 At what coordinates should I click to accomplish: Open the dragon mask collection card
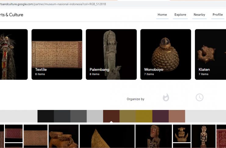(14, 55)
